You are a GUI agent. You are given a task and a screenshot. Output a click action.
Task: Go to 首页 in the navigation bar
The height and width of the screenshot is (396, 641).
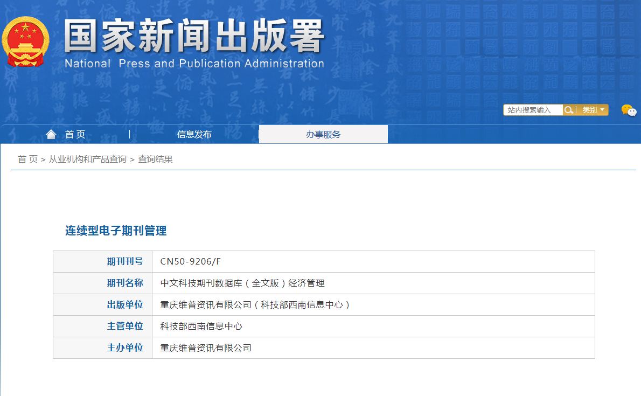pyautogui.click(x=75, y=135)
